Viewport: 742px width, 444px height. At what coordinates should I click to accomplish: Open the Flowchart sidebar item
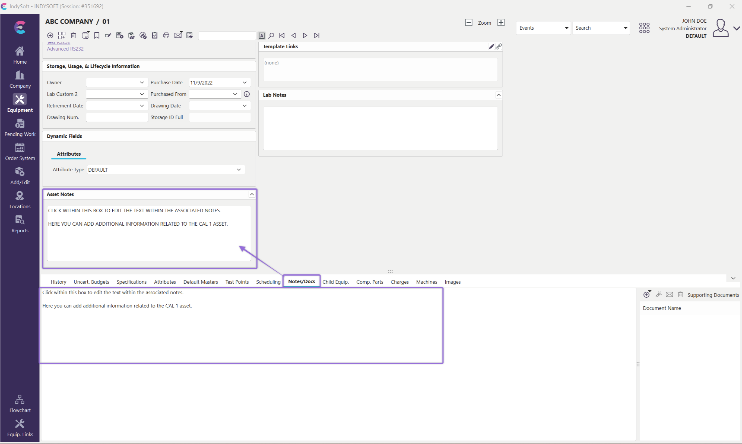(x=20, y=403)
